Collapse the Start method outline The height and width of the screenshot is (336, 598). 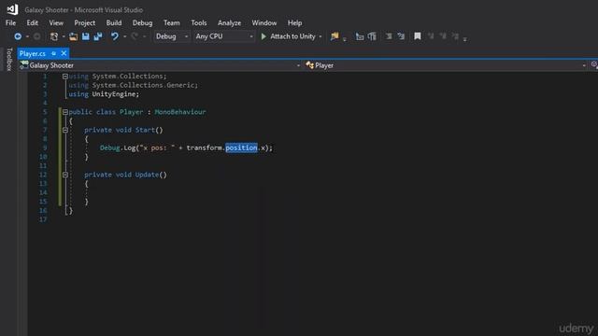[x=65, y=130]
